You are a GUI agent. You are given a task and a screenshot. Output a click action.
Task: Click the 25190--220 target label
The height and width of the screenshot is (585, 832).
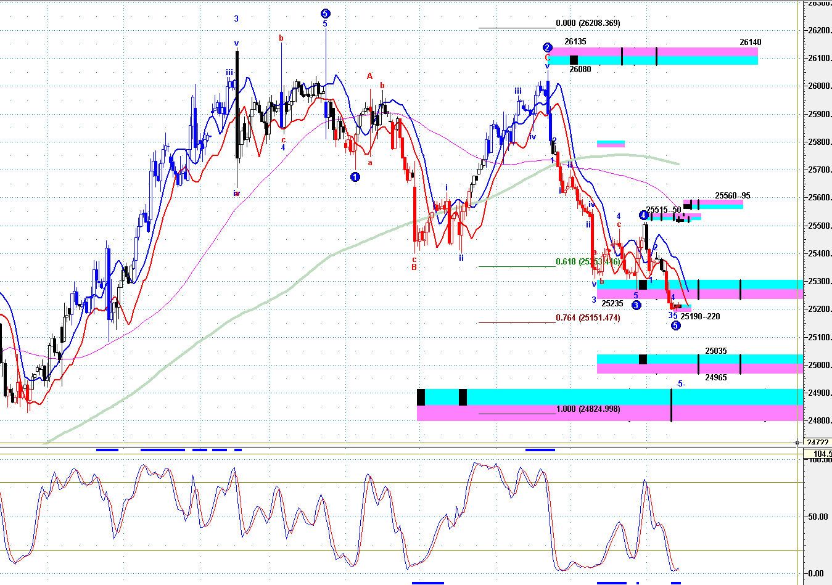click(x=700, y=317)
